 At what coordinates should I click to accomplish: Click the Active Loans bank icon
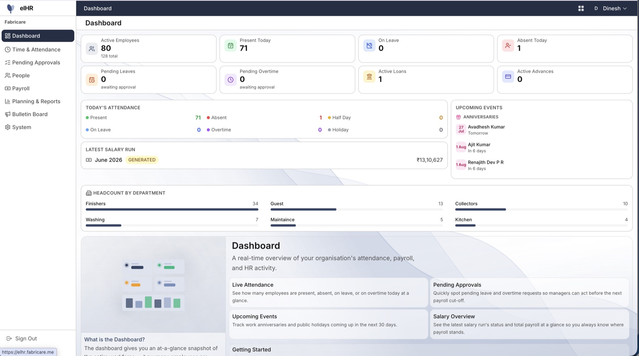click(x=369, y=77)
